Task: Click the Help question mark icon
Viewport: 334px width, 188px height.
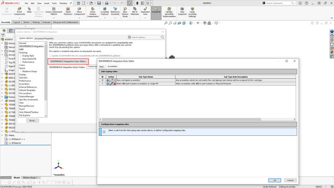Action: tap(306, 3)
